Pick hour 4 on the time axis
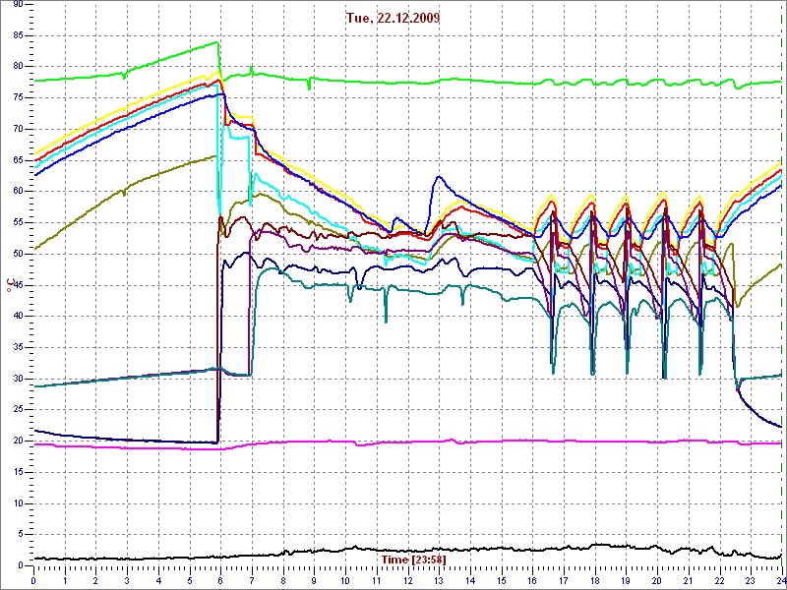 pos(158,580)
